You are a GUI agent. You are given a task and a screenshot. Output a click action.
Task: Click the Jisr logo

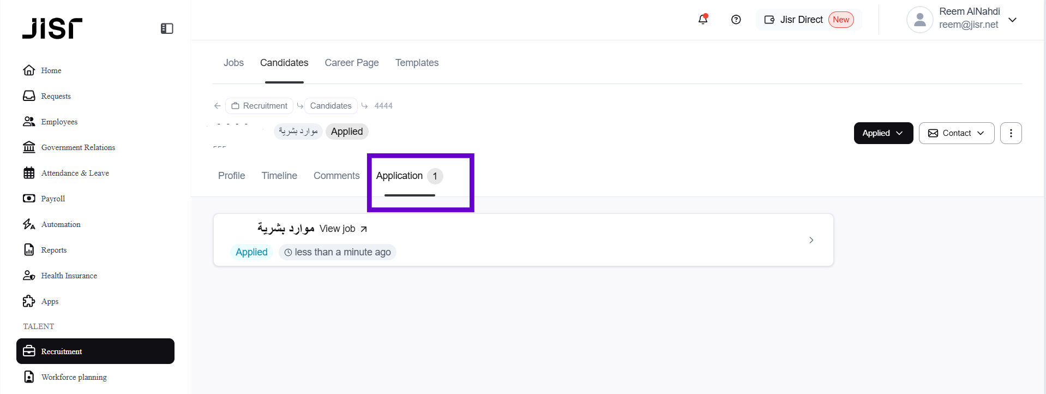pyautogui.click(x=52, y=28)
